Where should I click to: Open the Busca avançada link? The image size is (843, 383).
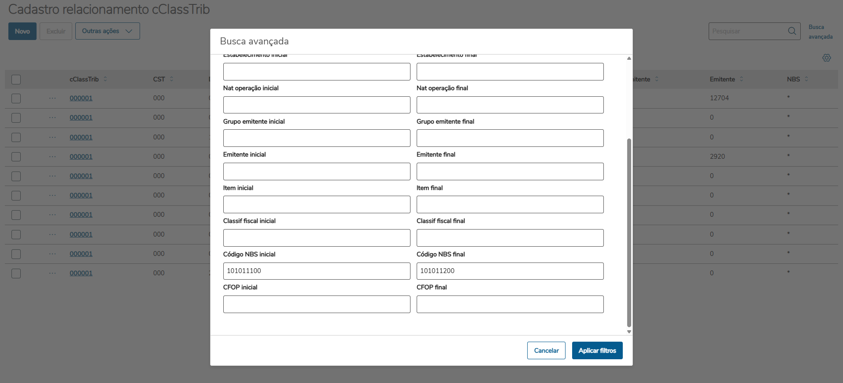pyautogui.click(x=820, y=32)
